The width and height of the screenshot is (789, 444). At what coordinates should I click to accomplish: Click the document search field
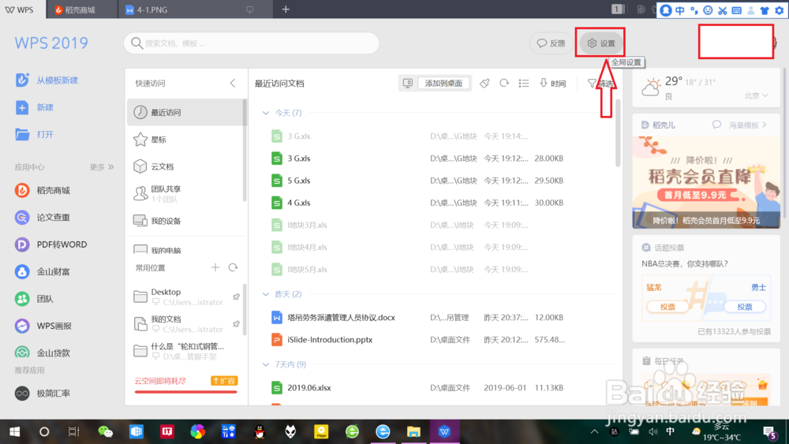click(252, 43)
